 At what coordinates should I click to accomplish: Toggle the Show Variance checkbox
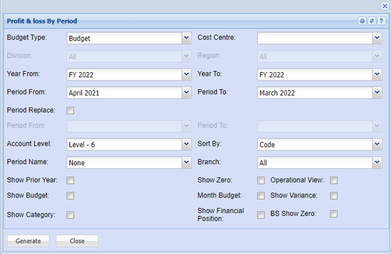(x=334, y=196)
